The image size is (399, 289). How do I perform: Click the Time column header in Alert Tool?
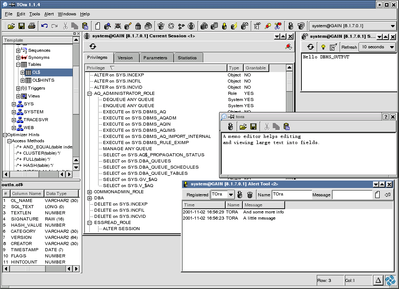[x=204, y=205]
